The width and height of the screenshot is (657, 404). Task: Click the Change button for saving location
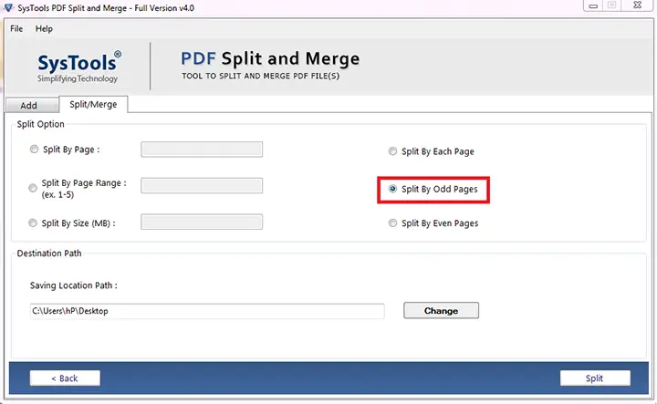441,311
